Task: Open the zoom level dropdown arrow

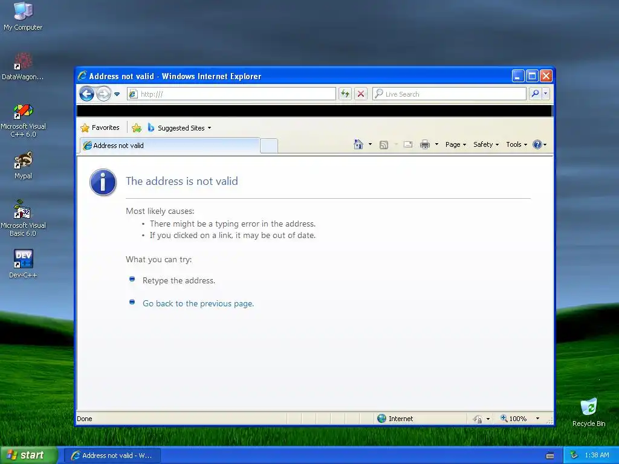Action: [x=537, y=419]
